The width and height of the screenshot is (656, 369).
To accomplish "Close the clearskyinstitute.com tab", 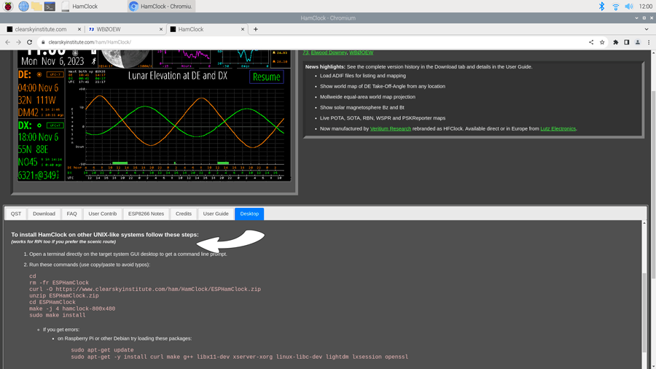I will tap(79, 29).
